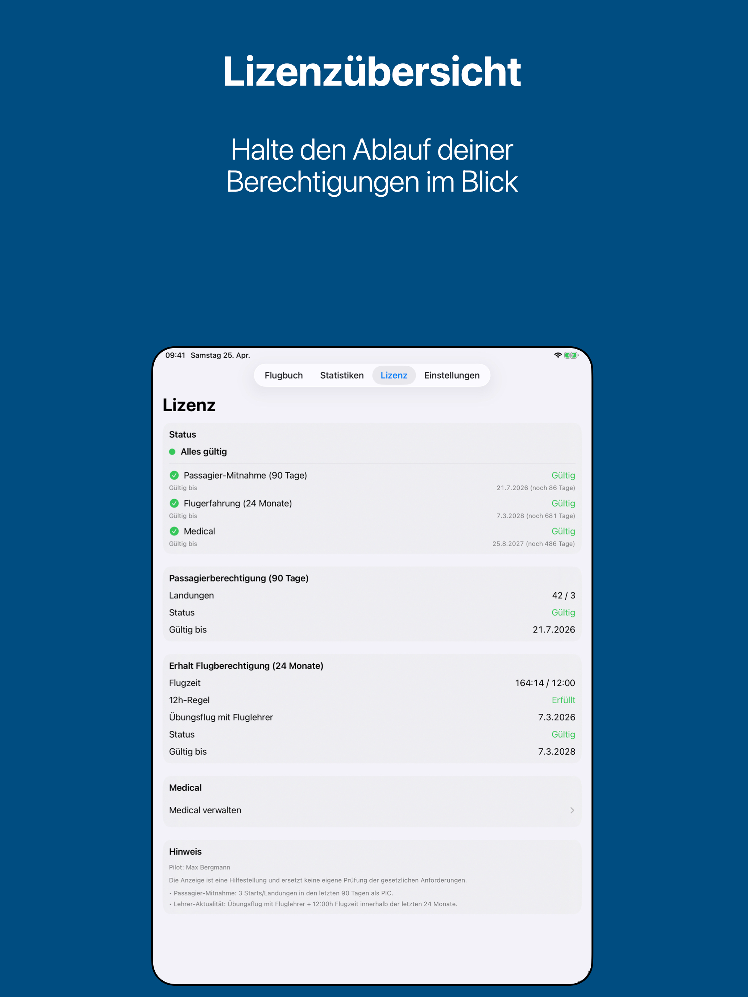Tap the Lehrer-Aktualität rule note in Hinweis
The image size is (748, 997).
(313, 904)
